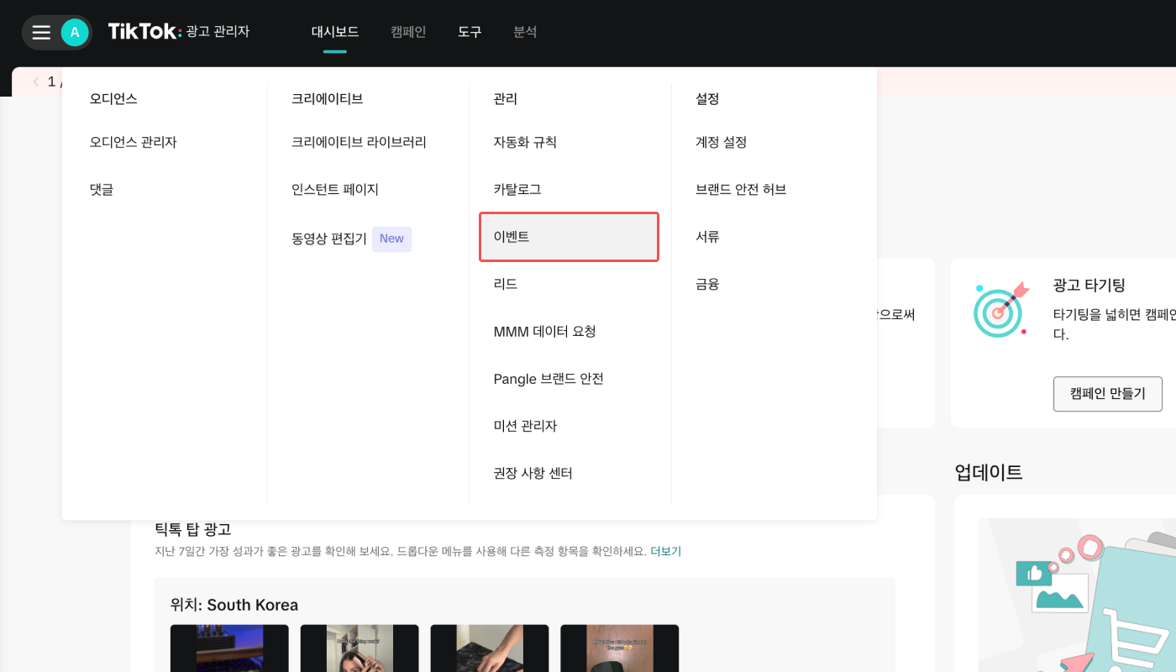1176x672 pixels.
Task: Open 동영상 편집기 menu item
Action: [x=329, y=239]
